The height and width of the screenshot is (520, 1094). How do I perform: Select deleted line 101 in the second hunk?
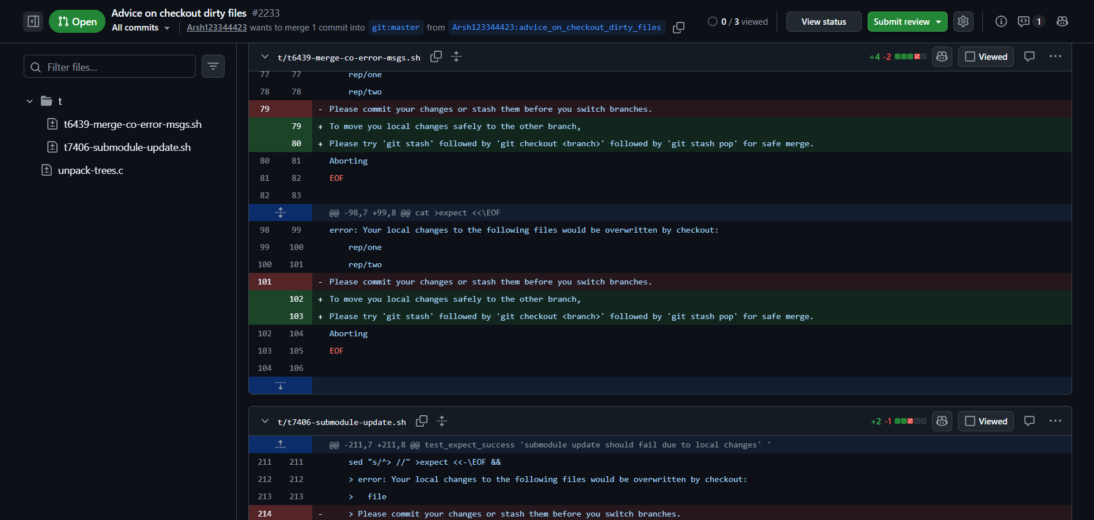(660, 282)
